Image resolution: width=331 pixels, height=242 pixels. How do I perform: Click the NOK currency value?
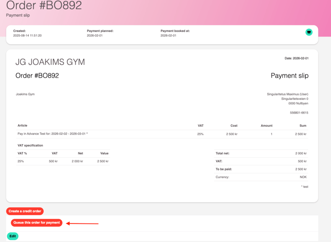[303, 177]
